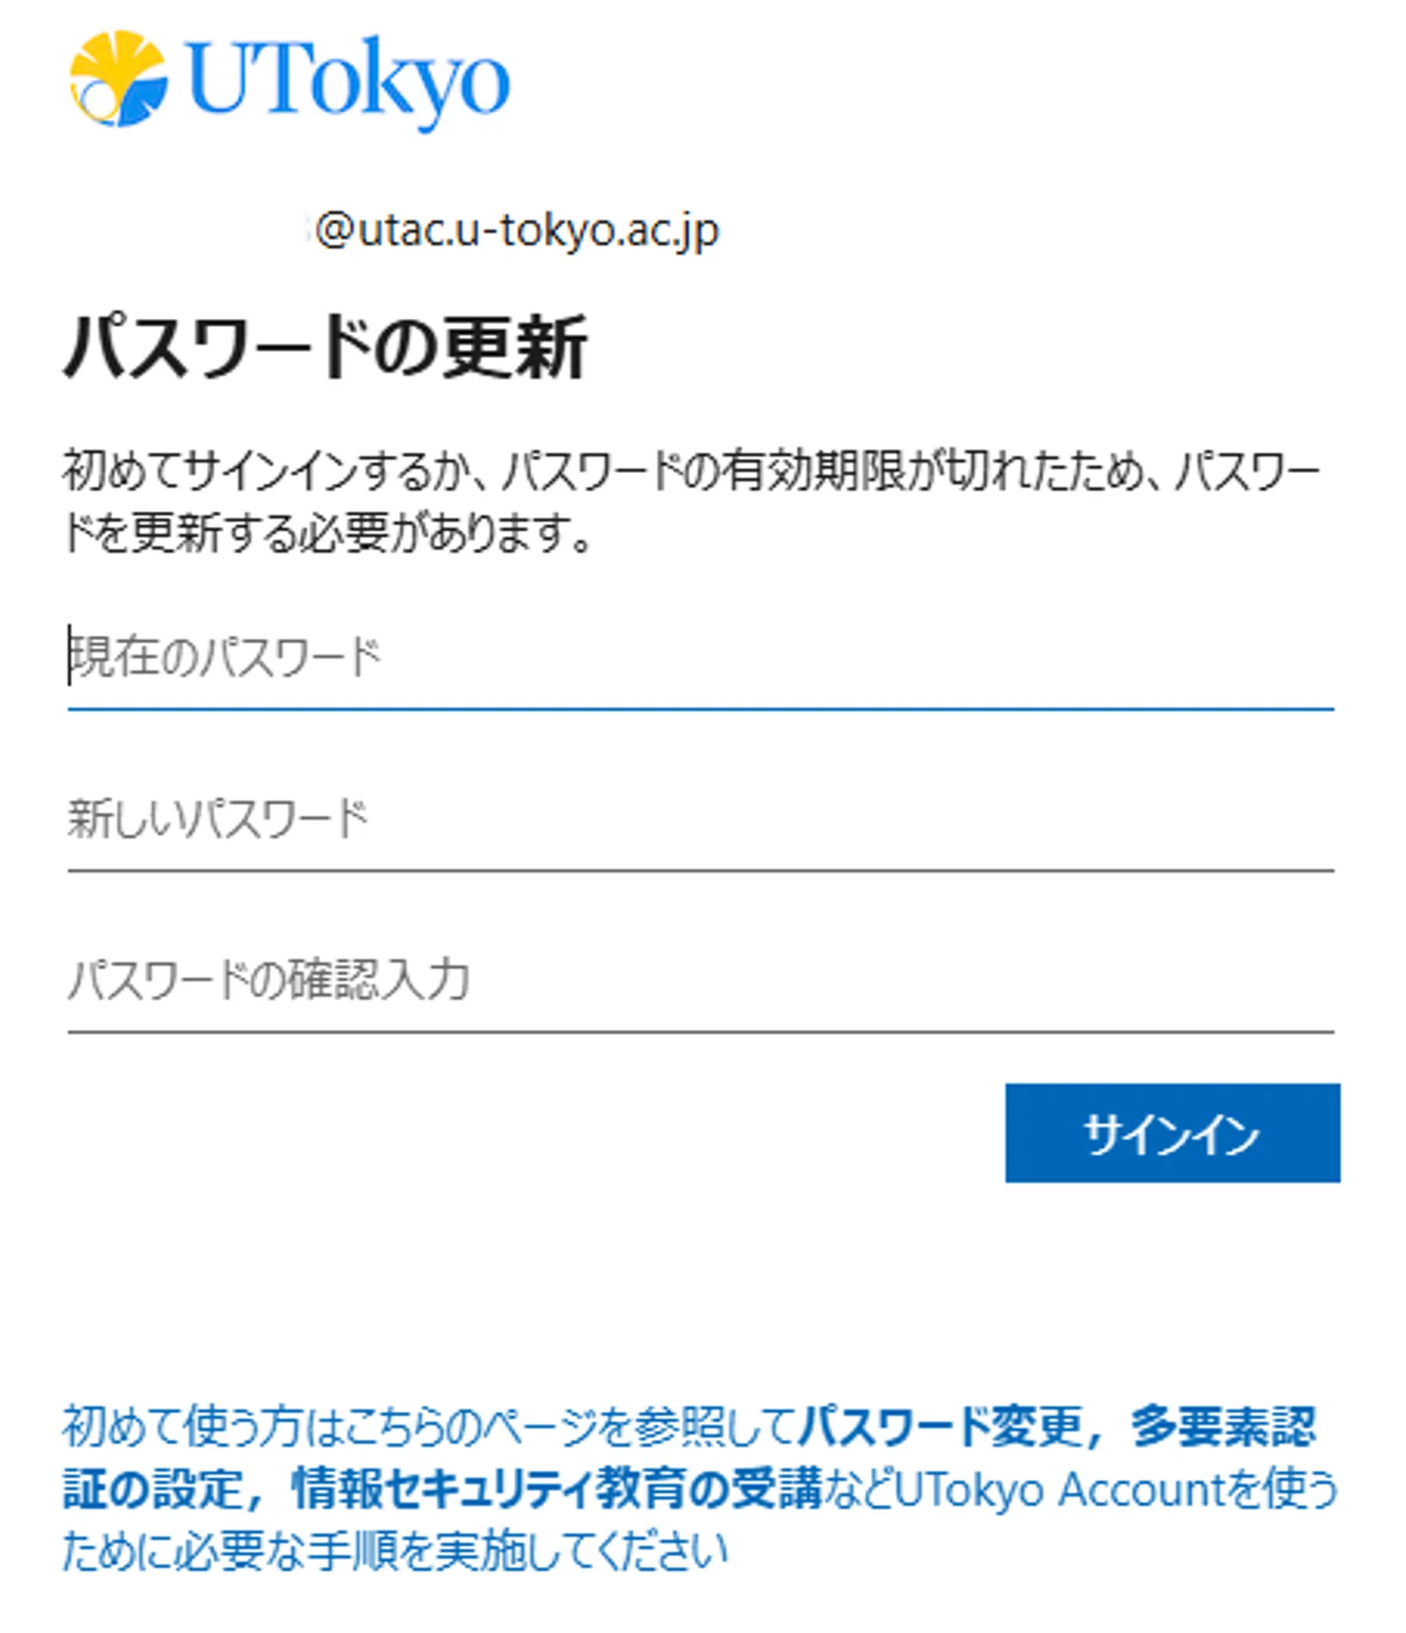Screen dimensions: 1406x1633
Task: Click the UTokyo wordmark text
Action: (349, 82)
